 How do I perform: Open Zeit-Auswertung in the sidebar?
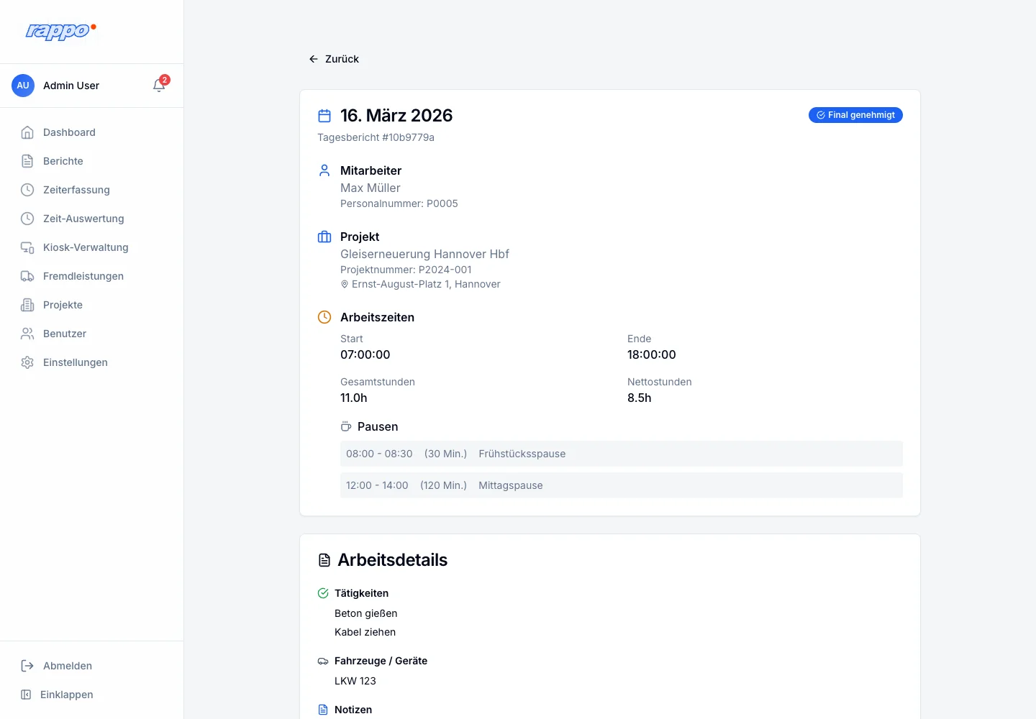click(92, 219)
